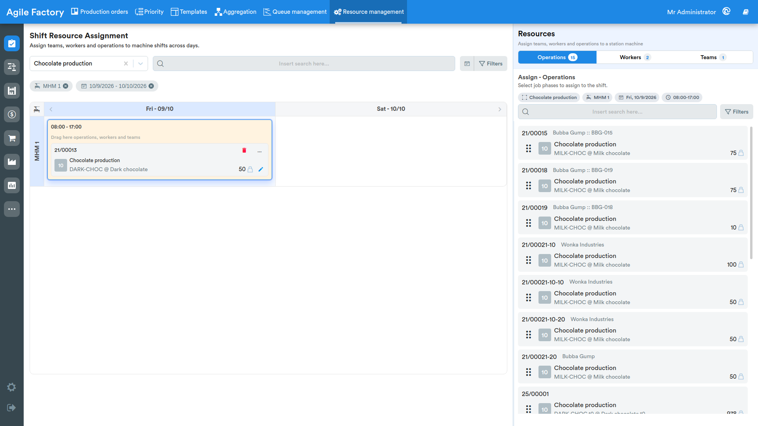Open the shopping cart sidebar icon
Viewport: 758px width, 426px height.
(12, 138)
